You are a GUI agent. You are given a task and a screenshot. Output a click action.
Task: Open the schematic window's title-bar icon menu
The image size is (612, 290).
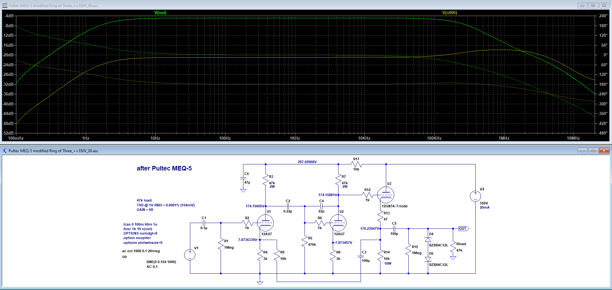5,151
